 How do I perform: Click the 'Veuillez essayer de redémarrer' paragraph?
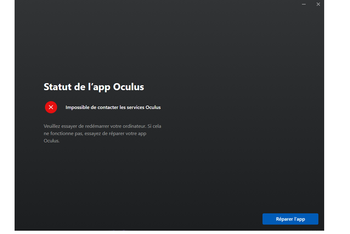[102, 134]
